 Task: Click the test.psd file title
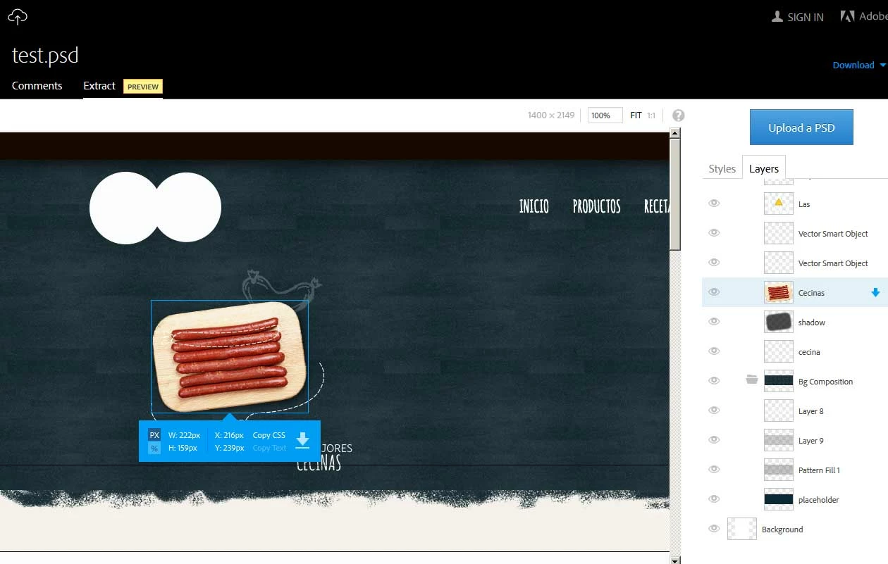(45, 56)
